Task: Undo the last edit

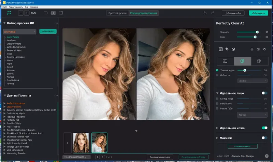Action: pos(205,13)
